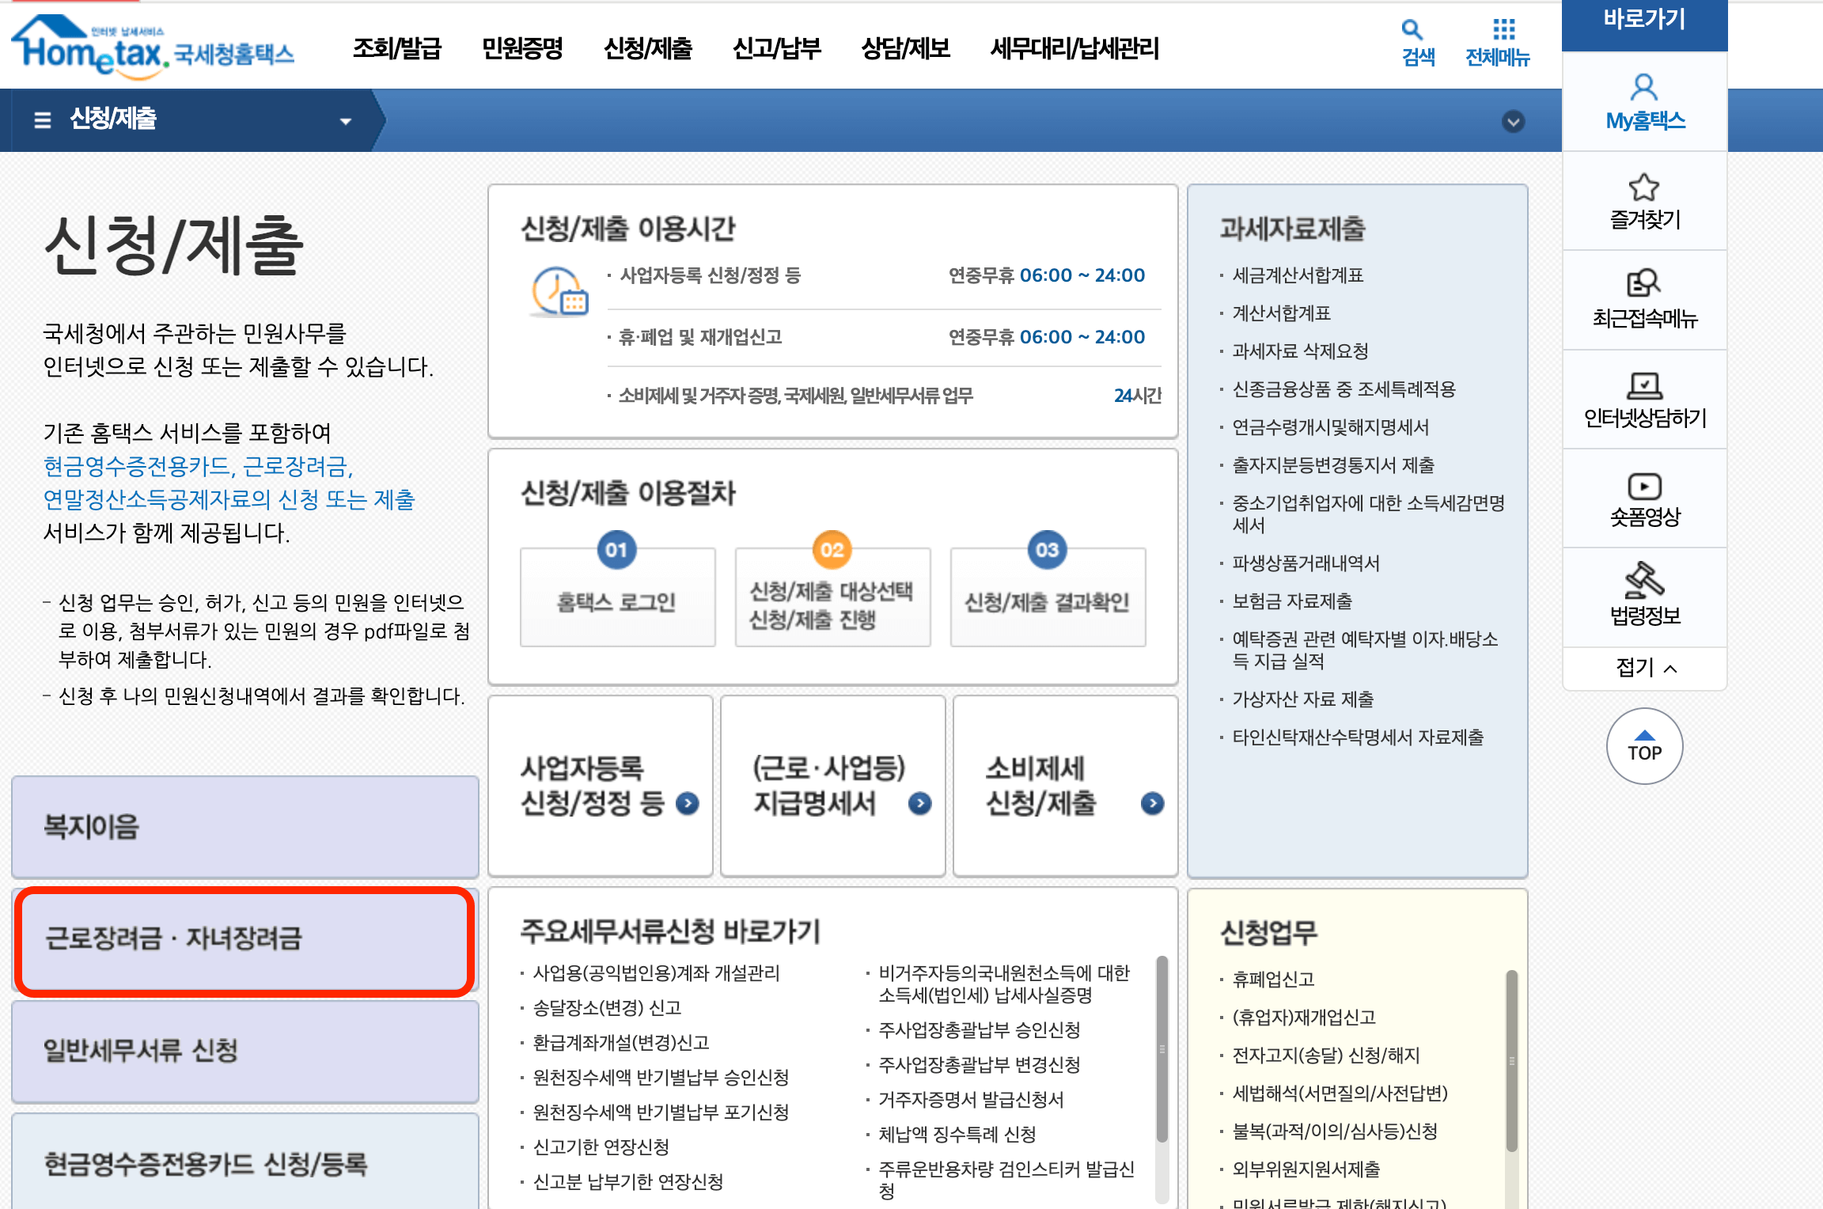
Task: Open 타인신탁재산수탁명세서 자료제출 link
Action: [x=1358, y=737]
